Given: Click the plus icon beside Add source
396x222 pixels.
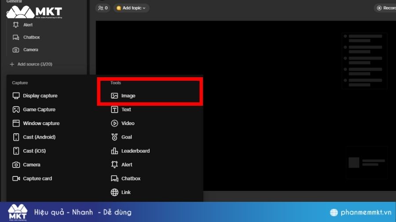Looking at the screenshot, I should (x=12, y=64).
